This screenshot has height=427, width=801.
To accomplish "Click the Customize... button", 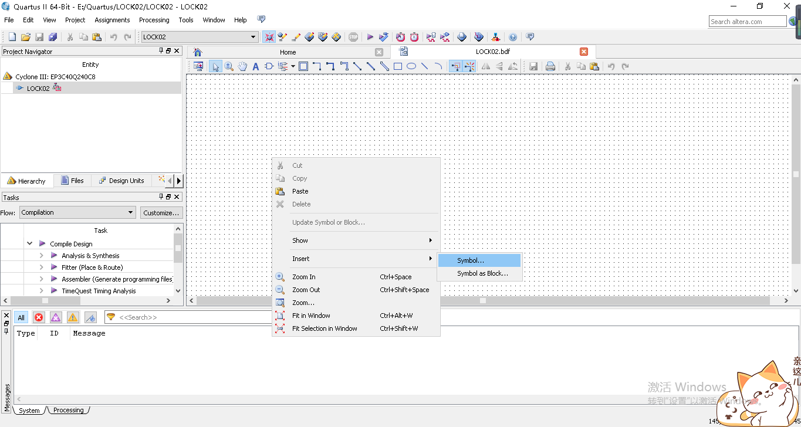I will pos(161,213).
